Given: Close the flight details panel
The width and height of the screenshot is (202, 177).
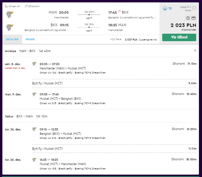Looking at the screenshot, I should (195, 50).
